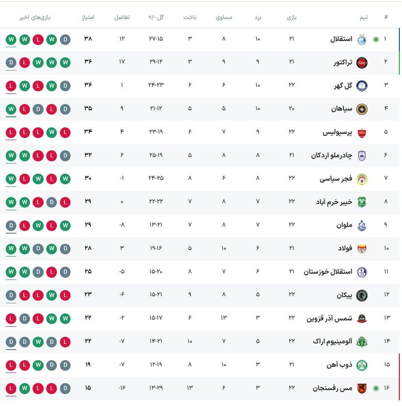This screenshot has height=406, width=402.
Task: Click the امتیاز column header
Action: pos(88,18)
